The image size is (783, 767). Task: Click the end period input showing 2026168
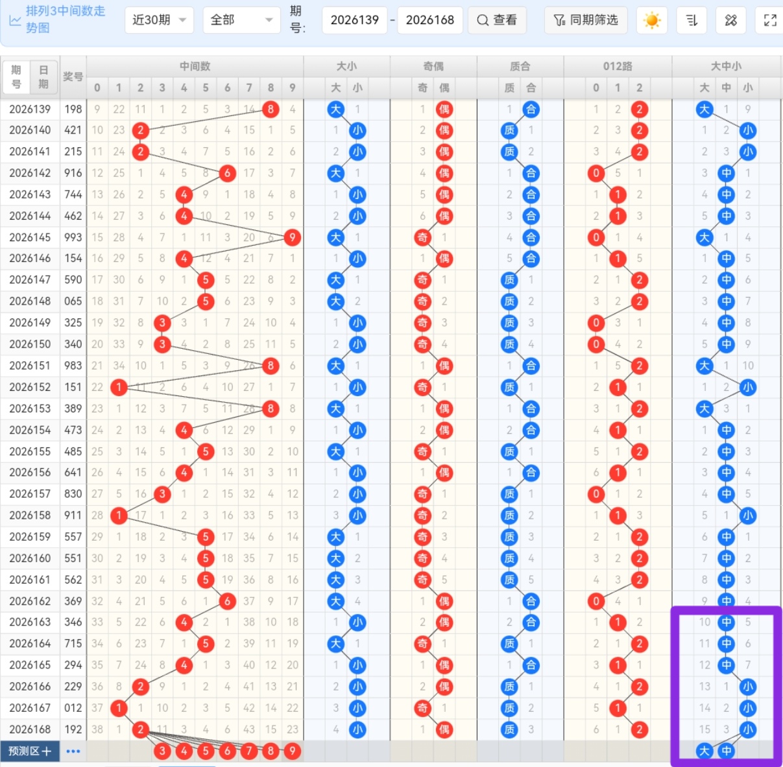pos(430,20)
